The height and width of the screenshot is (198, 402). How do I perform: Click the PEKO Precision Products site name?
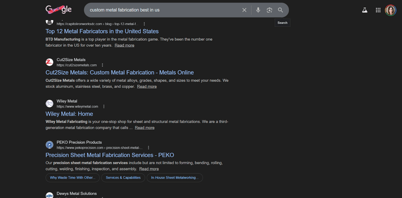pyautogui.click(x=79, y=142)
